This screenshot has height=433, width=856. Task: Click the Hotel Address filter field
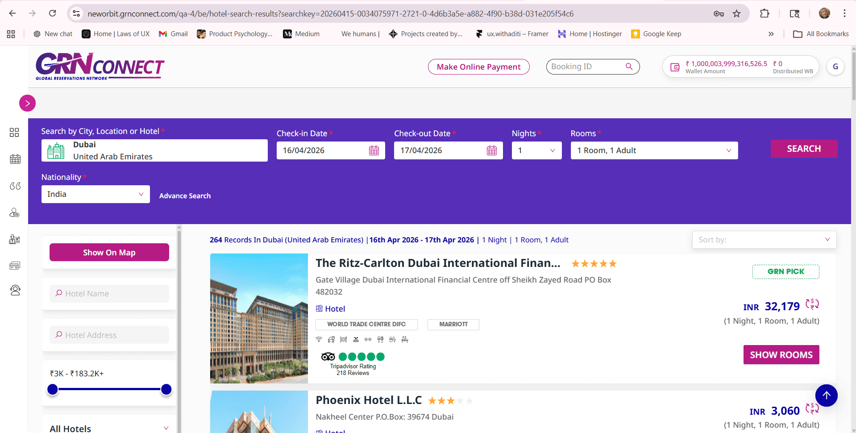tap(109, 335)
